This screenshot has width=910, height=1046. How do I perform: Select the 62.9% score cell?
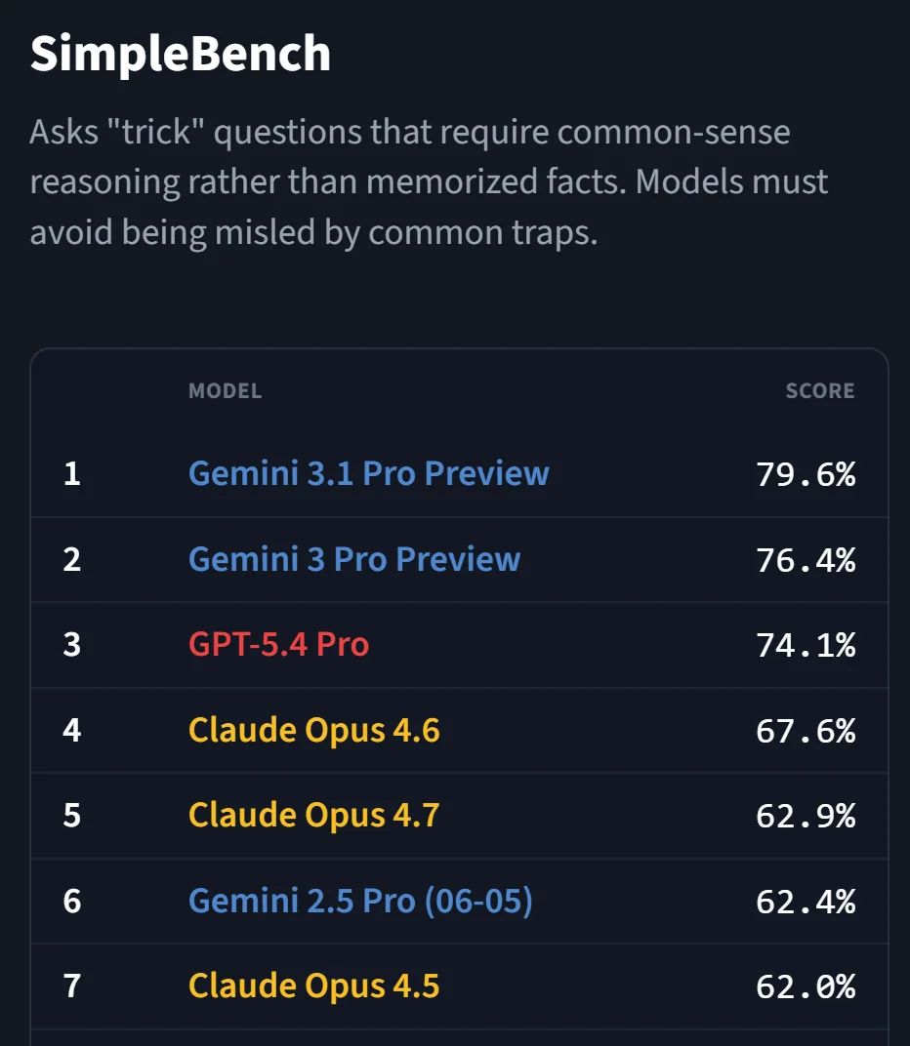(x=806, y=816)
